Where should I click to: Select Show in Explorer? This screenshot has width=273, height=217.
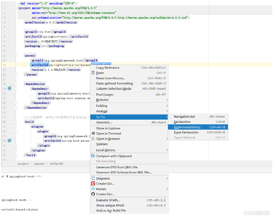(x=130, y=128)
